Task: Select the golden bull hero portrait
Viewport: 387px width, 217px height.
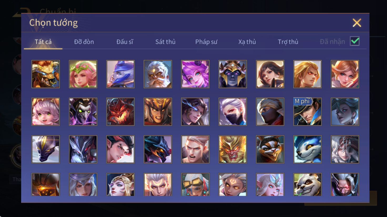Action: [x=46, y=74]
